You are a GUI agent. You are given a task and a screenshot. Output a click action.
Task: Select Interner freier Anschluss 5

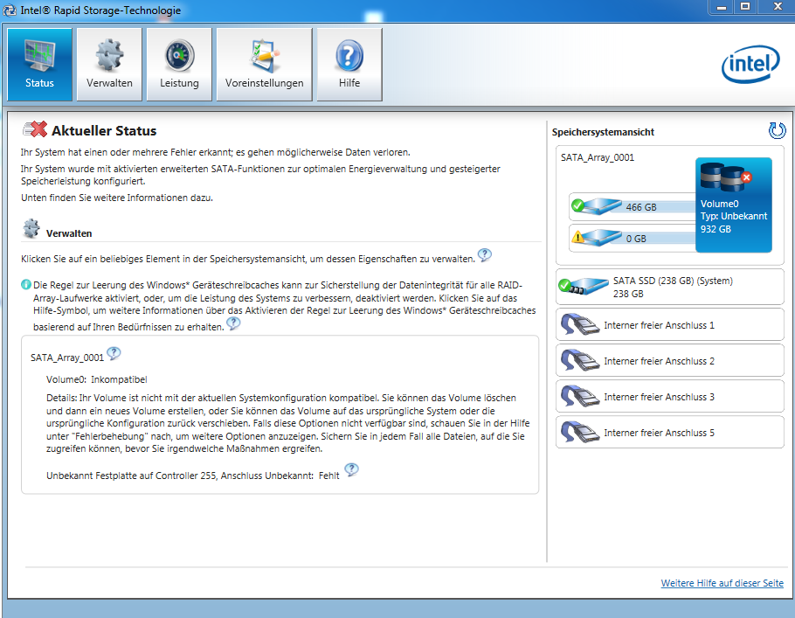[x=670, y=433]
